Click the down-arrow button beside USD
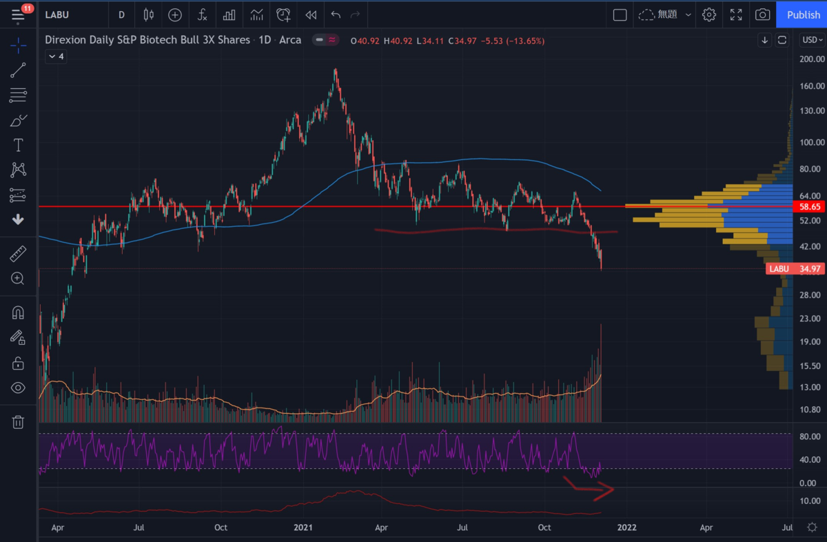Screen dimensions: 827x542 click(764, 40)
